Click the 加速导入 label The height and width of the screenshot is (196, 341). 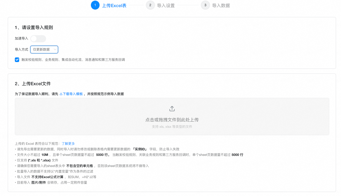pos(21,39)
